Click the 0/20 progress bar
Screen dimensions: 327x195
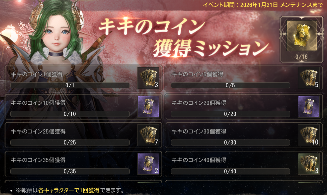pos(230,114)
